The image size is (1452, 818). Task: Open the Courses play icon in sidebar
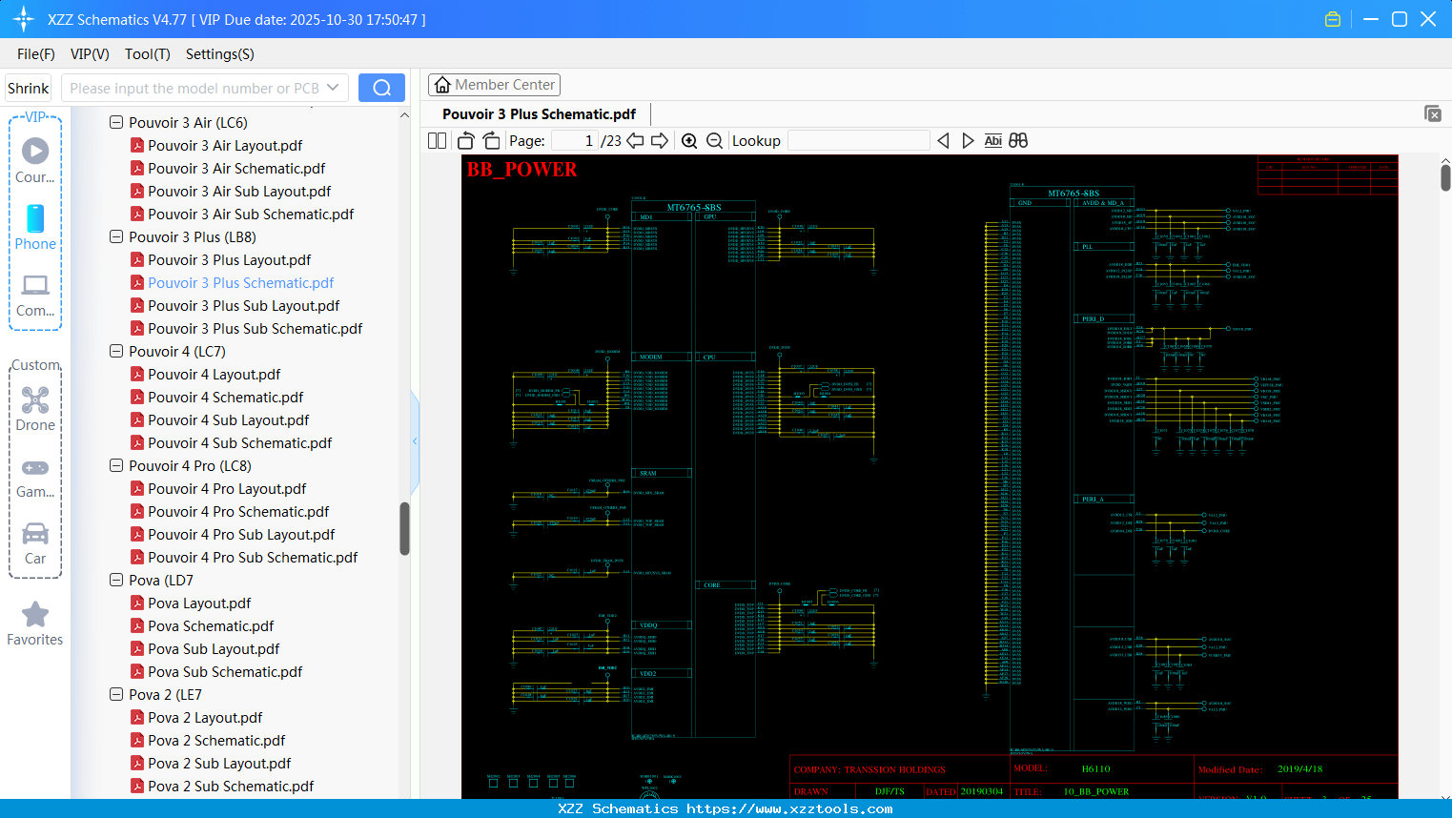point(35,150)
